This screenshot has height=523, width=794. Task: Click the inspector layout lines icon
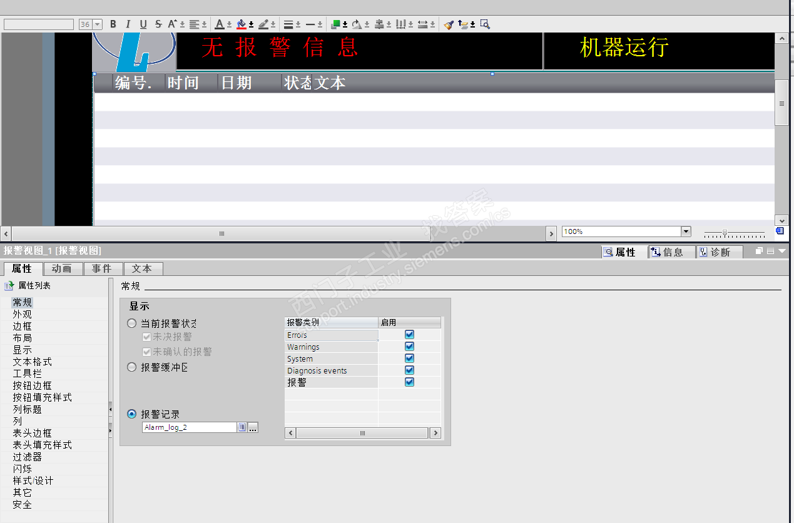[771, 251]
